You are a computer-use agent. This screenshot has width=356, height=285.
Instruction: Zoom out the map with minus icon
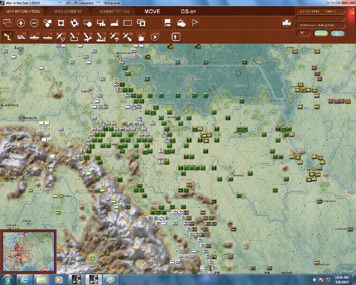[x=34, y=23]
